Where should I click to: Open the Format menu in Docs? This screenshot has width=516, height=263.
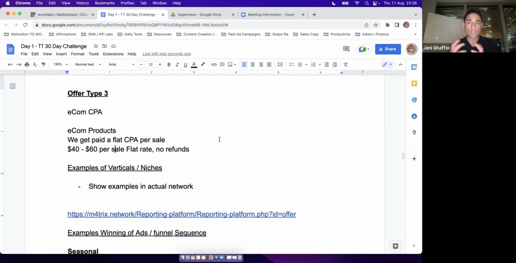(77, 54)
